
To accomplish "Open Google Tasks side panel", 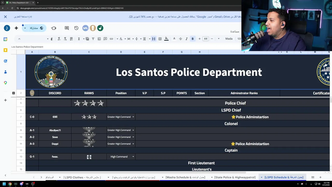I will click(5, 61).
